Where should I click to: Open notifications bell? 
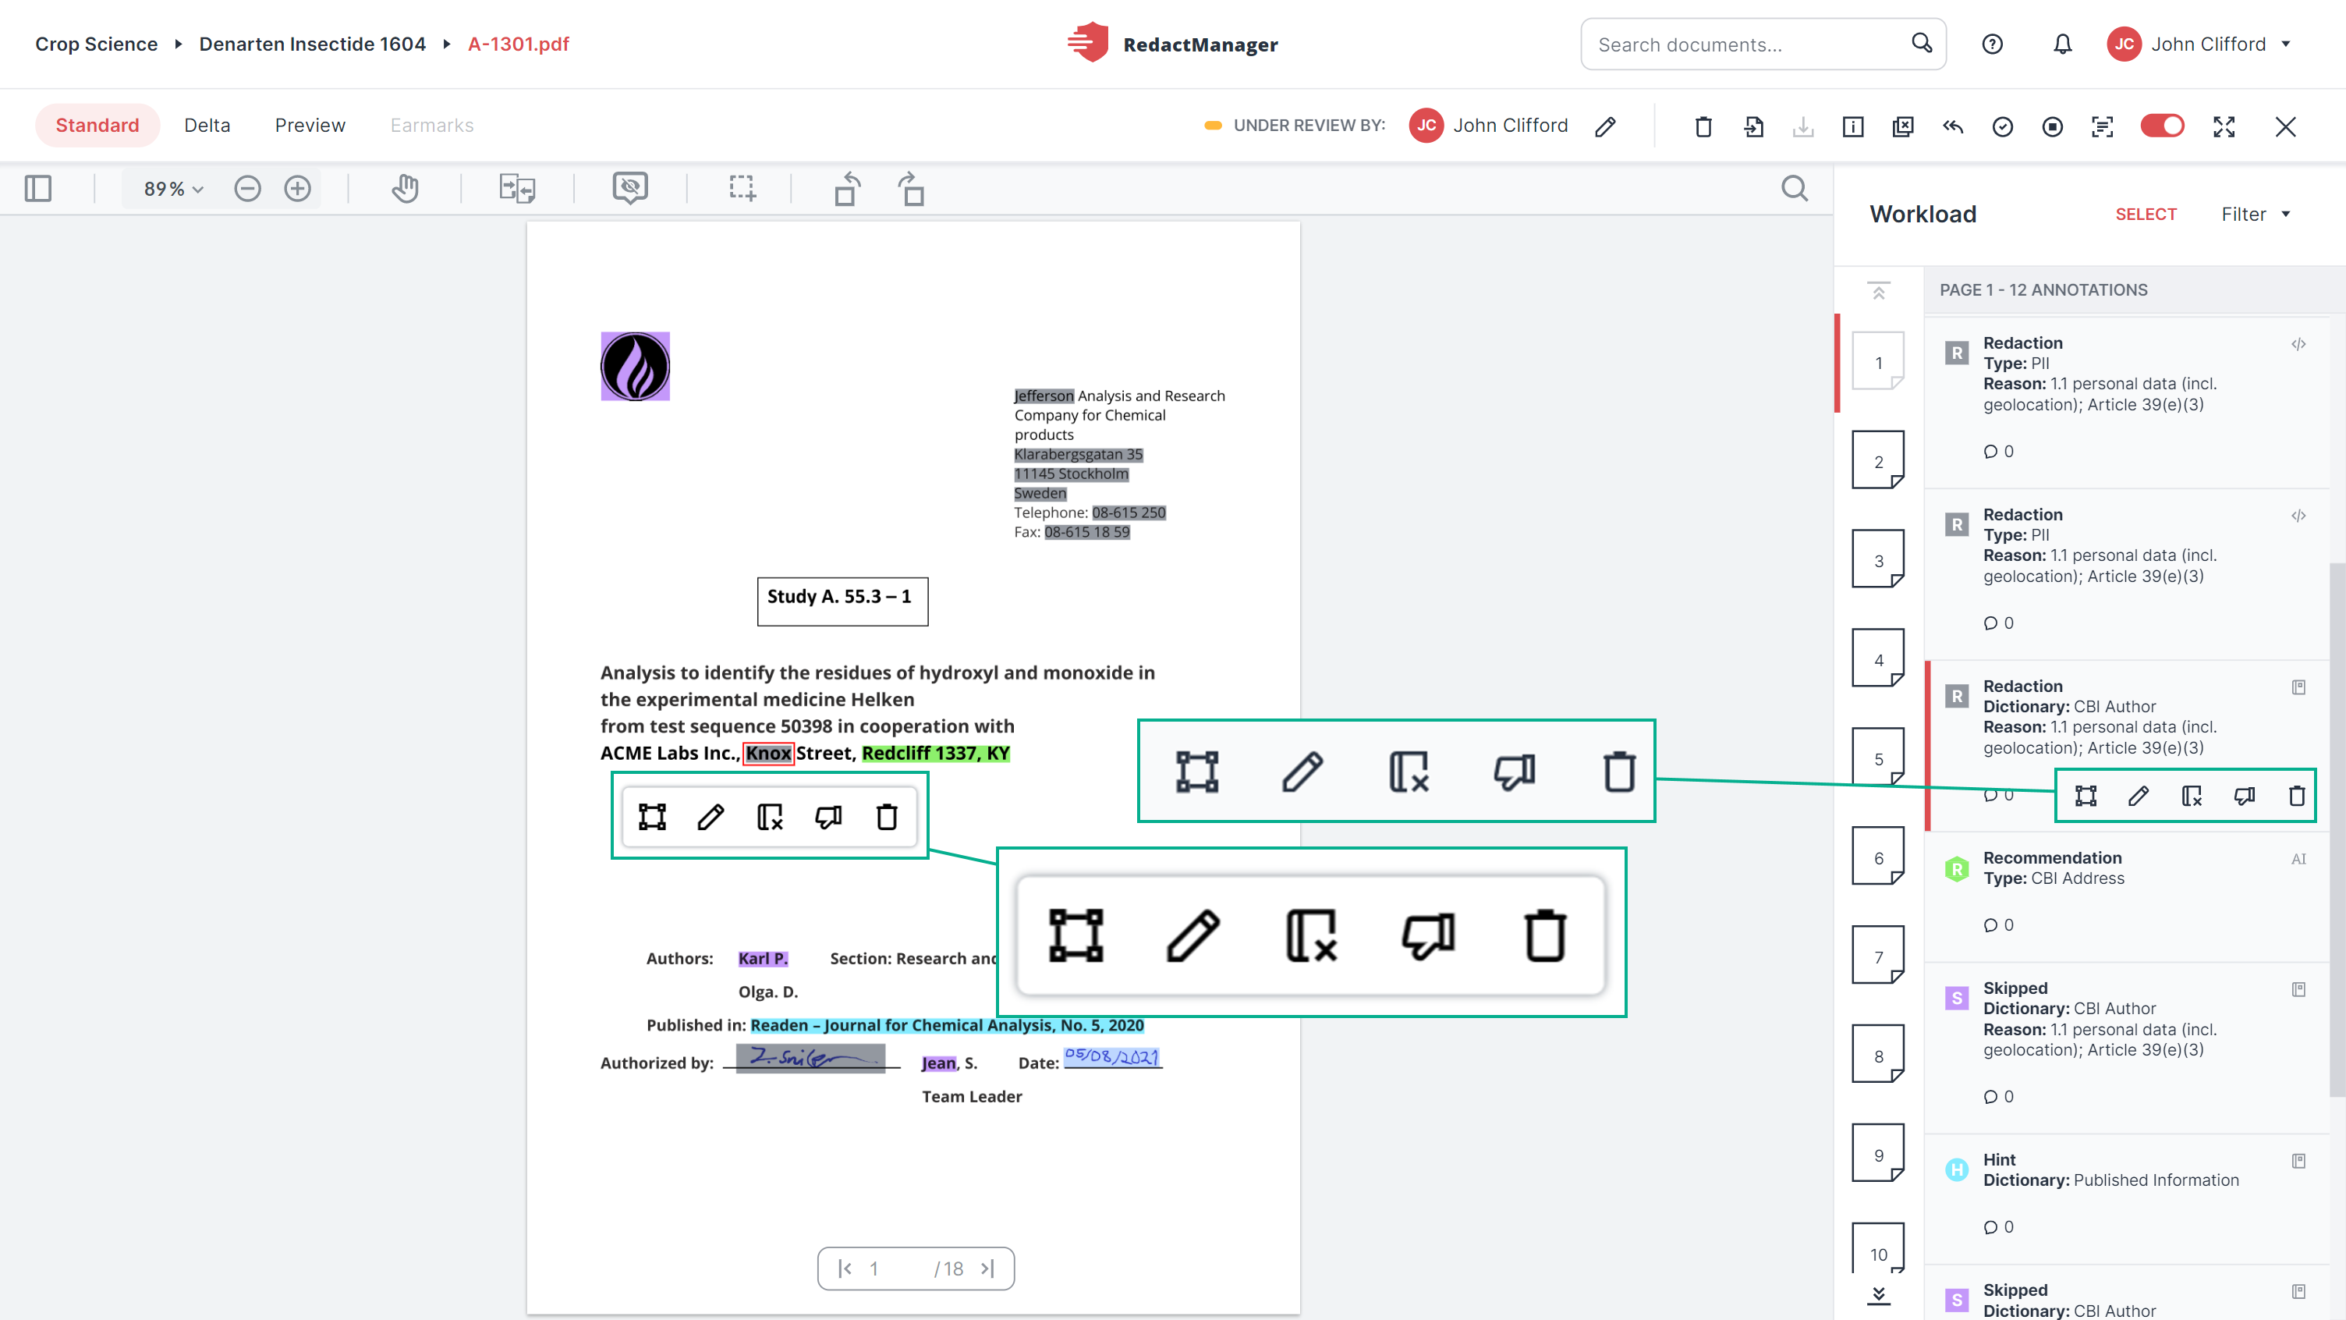pos(2062,44)
